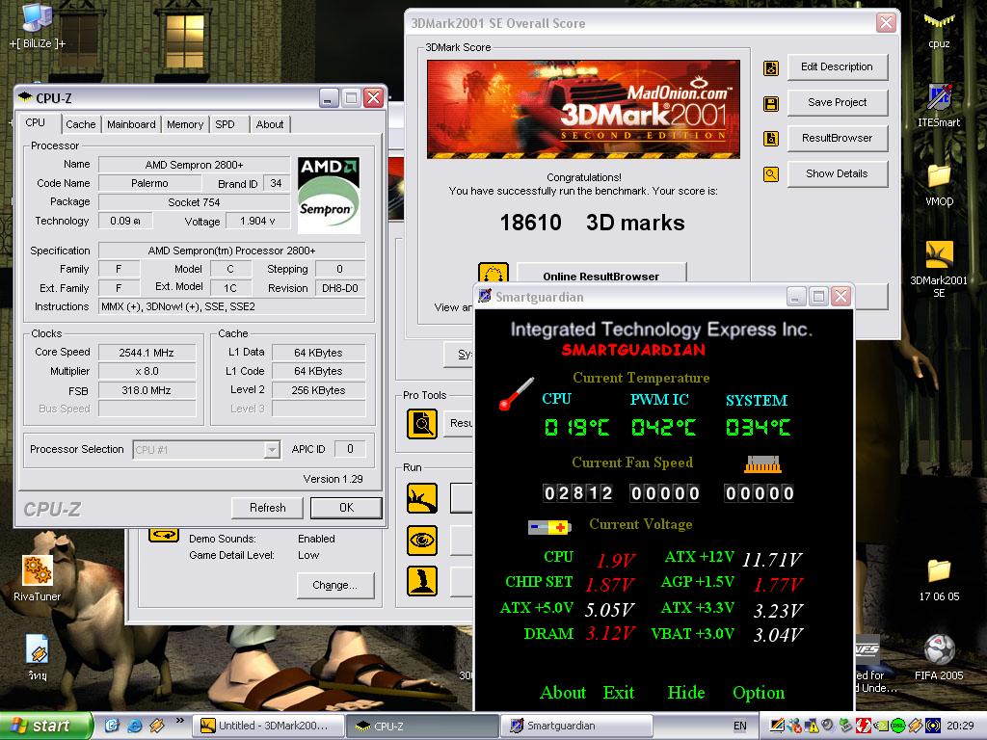Click the EN language indicator
This screenshot has height=740, width=987.
click(740, 727)
